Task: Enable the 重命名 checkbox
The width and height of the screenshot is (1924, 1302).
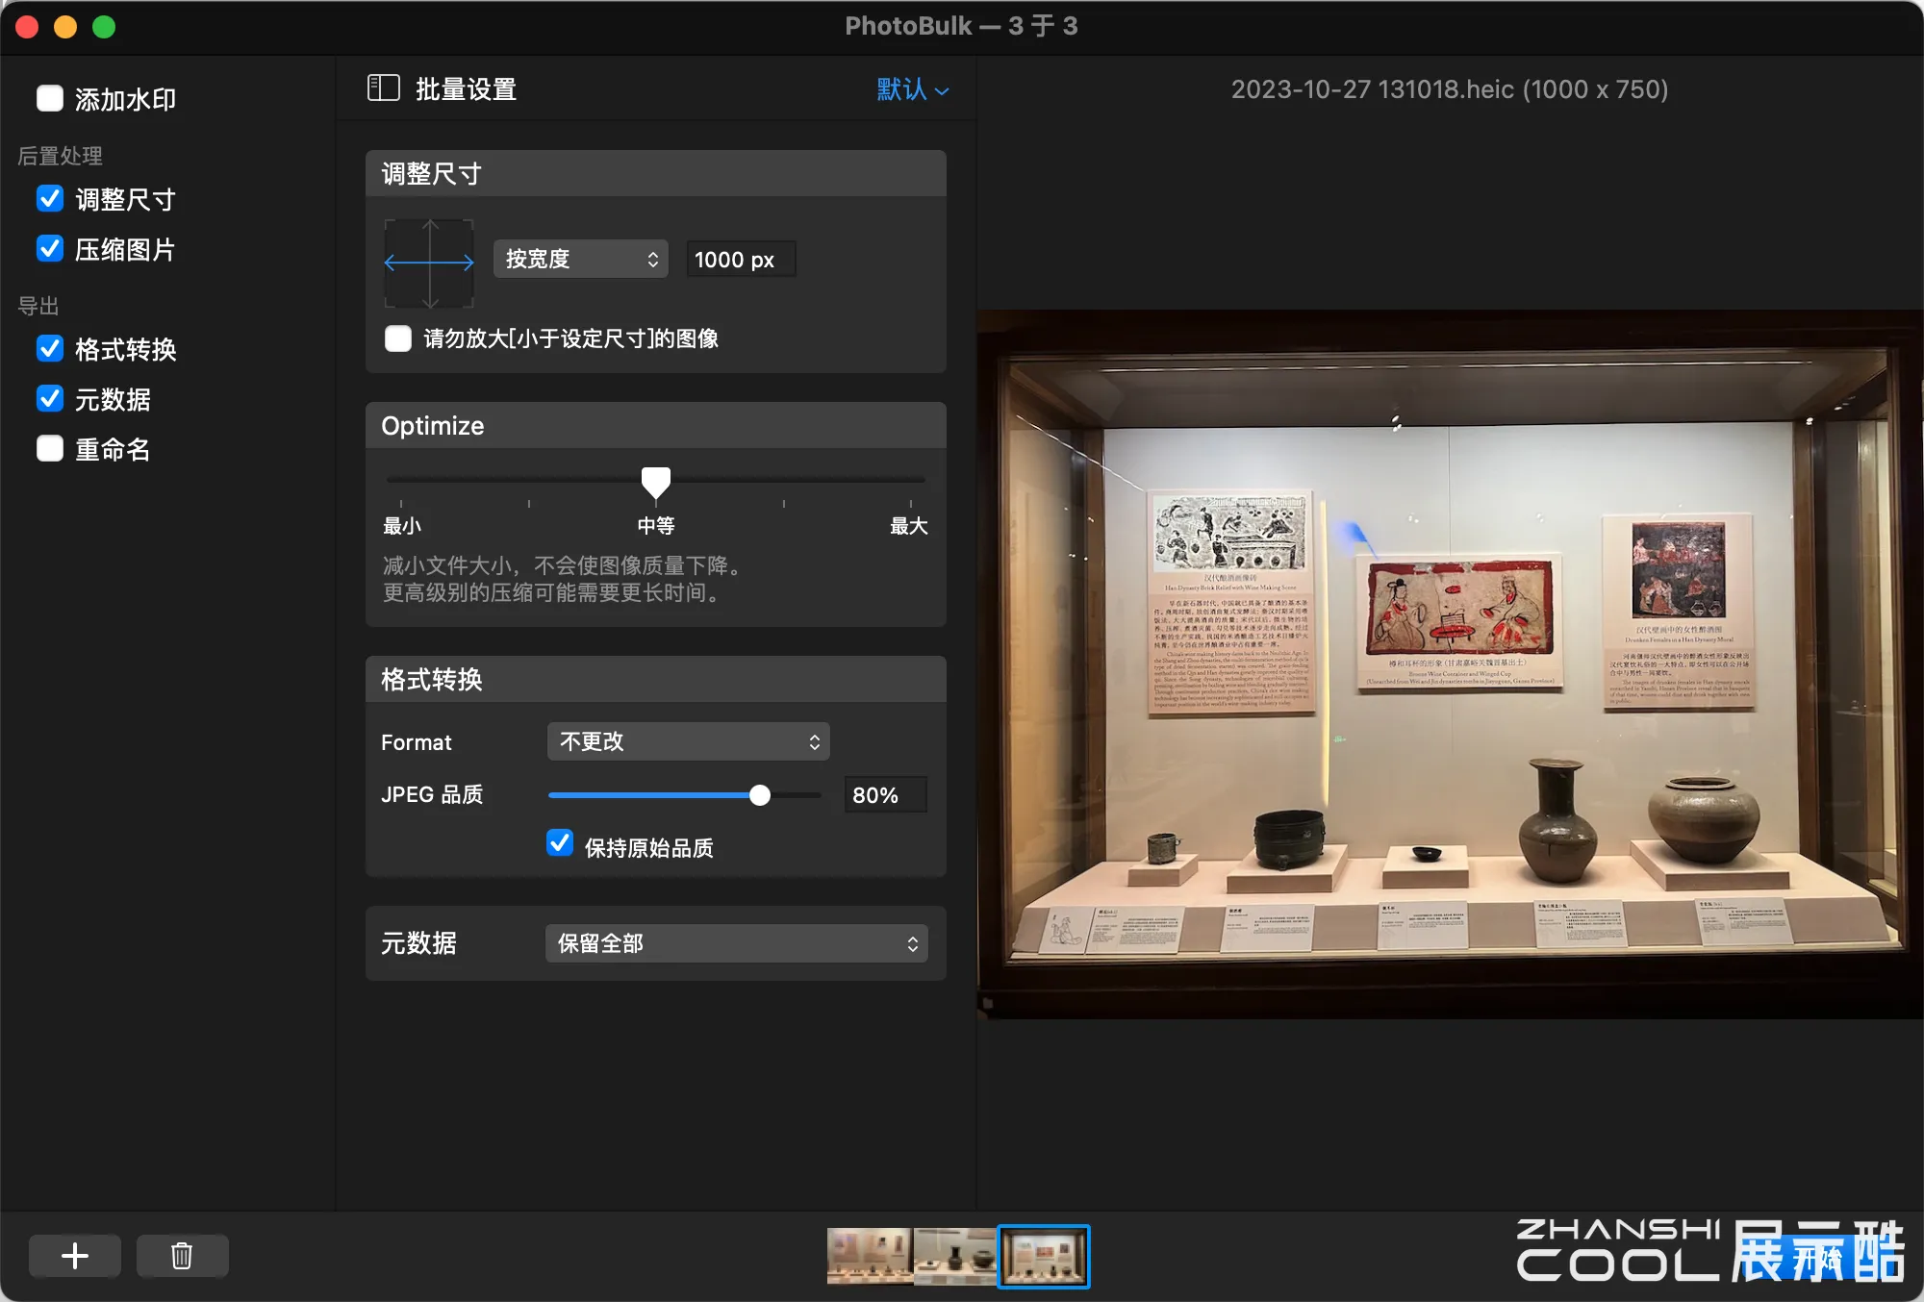Action: (x=50, y=449)
